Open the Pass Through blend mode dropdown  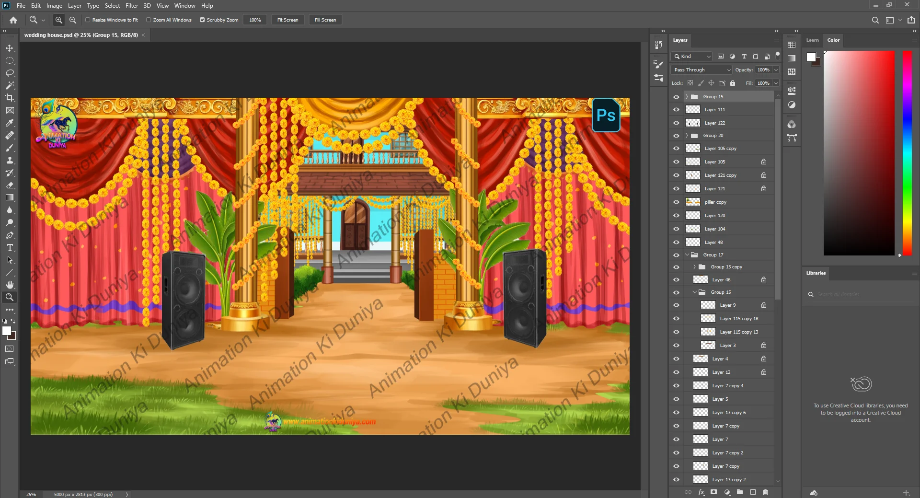(702, 70)
